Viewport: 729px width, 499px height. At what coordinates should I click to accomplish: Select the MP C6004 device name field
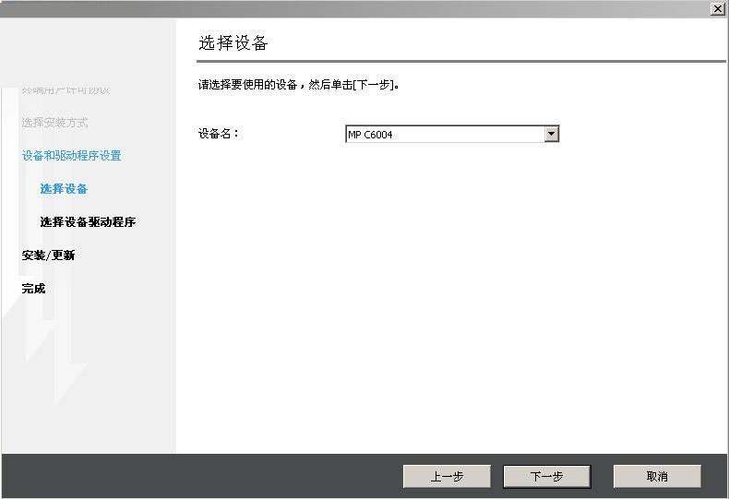[x=452, y=135]
